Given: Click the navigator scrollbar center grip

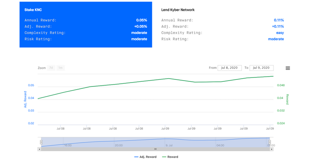Looking at the screenshot, I should (155, 149).
